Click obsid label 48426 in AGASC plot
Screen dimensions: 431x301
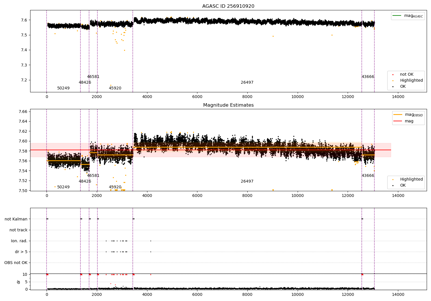85,83
